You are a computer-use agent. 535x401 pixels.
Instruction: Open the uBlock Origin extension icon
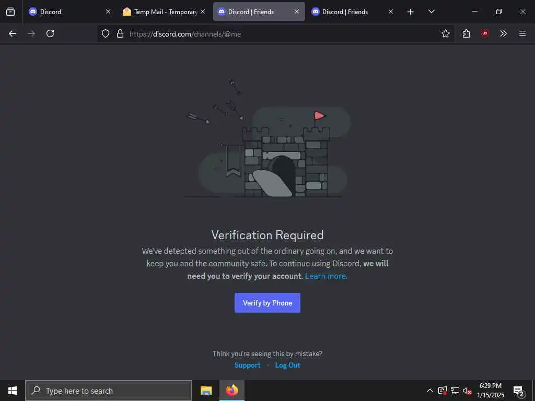pos(485,33)
